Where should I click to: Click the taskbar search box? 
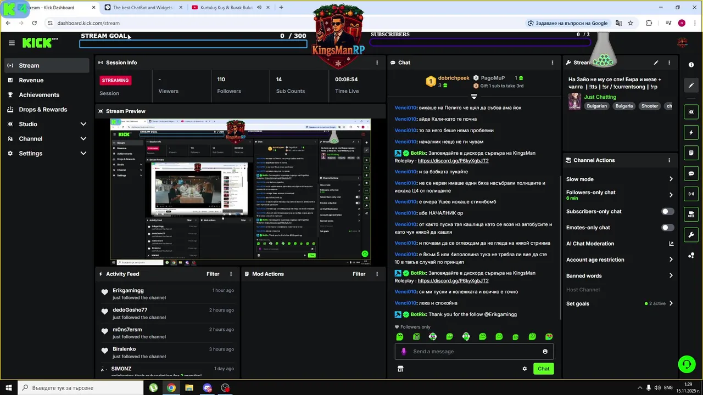pyautogui.click(x=81, y=388)
